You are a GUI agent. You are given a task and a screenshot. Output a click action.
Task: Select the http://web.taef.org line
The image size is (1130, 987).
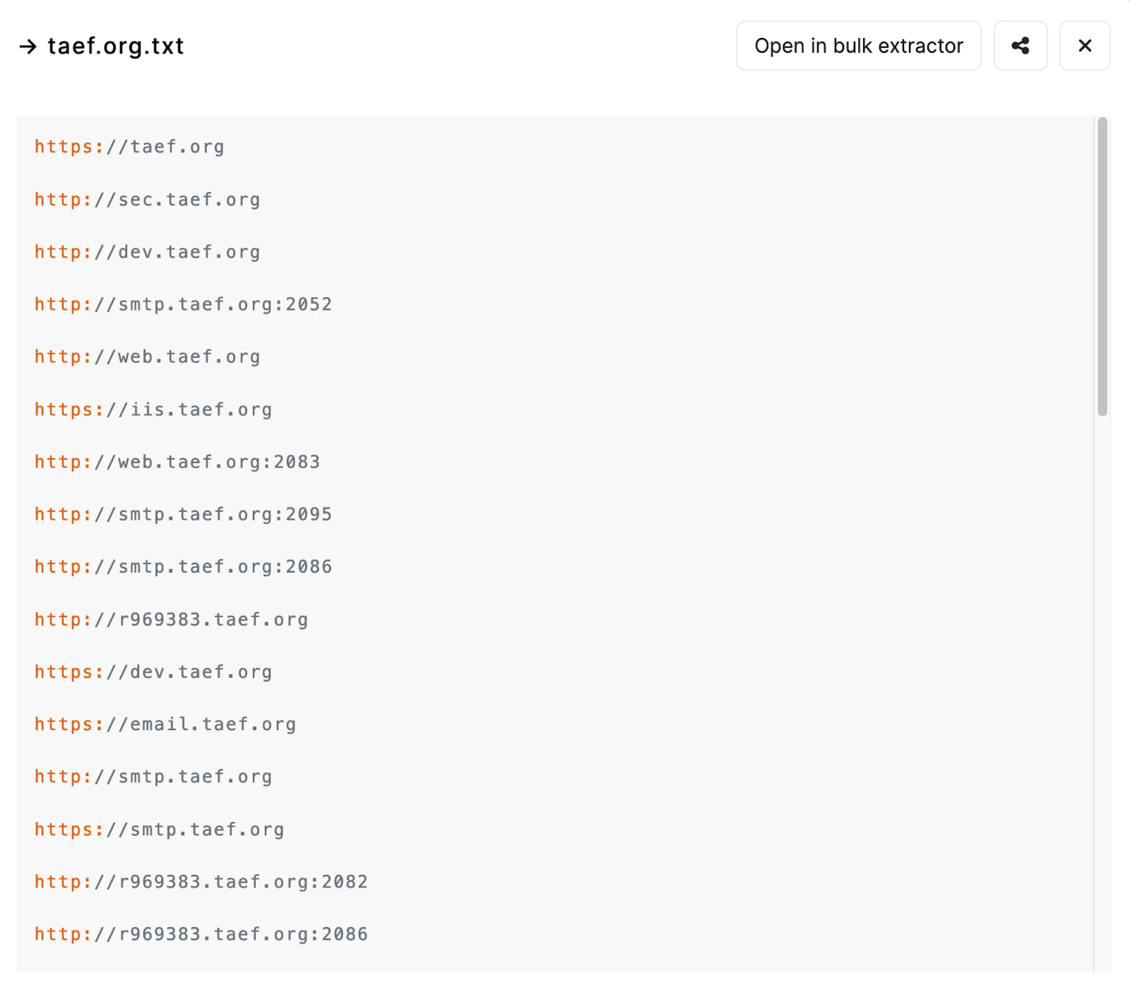[147, 356]
